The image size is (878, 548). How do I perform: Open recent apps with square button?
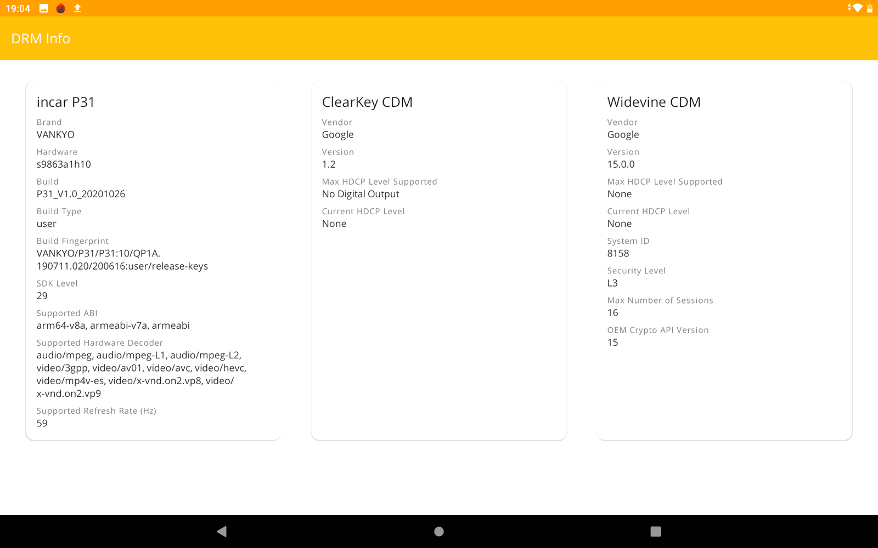[655, 531]
